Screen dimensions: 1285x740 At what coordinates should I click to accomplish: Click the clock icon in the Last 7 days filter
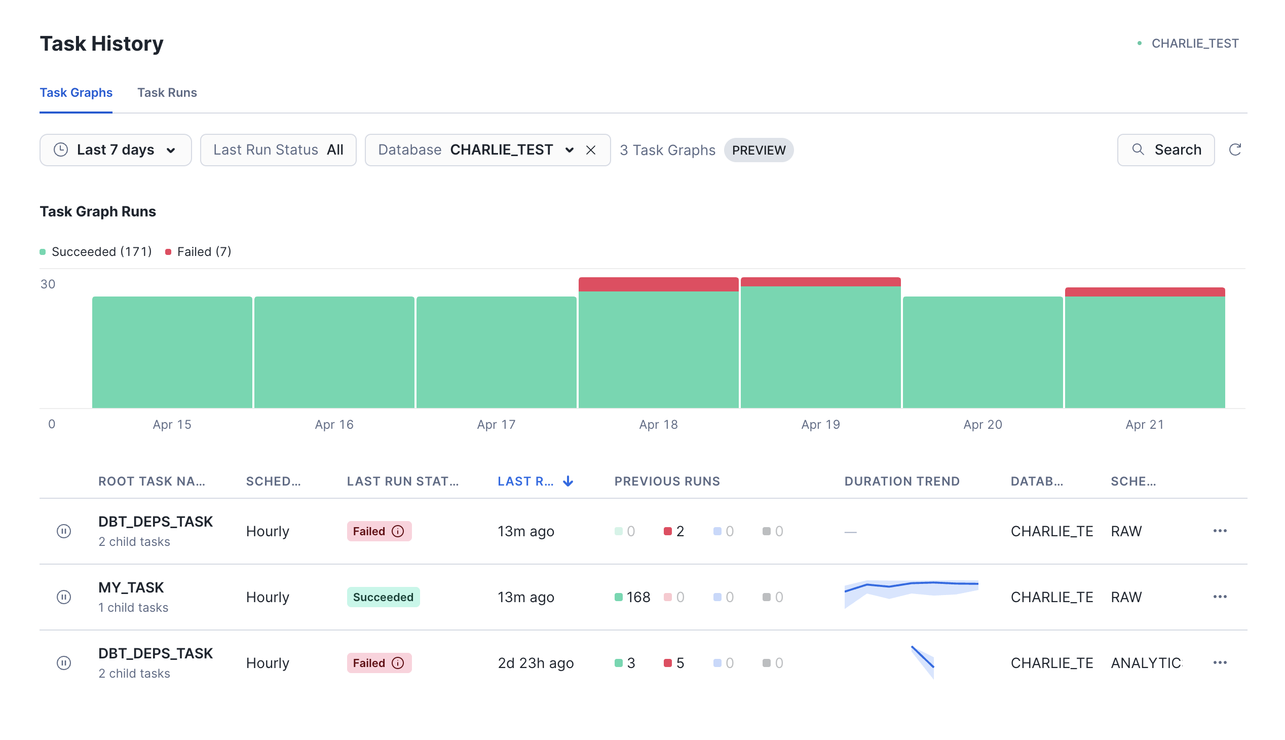(x=61, y=150)
